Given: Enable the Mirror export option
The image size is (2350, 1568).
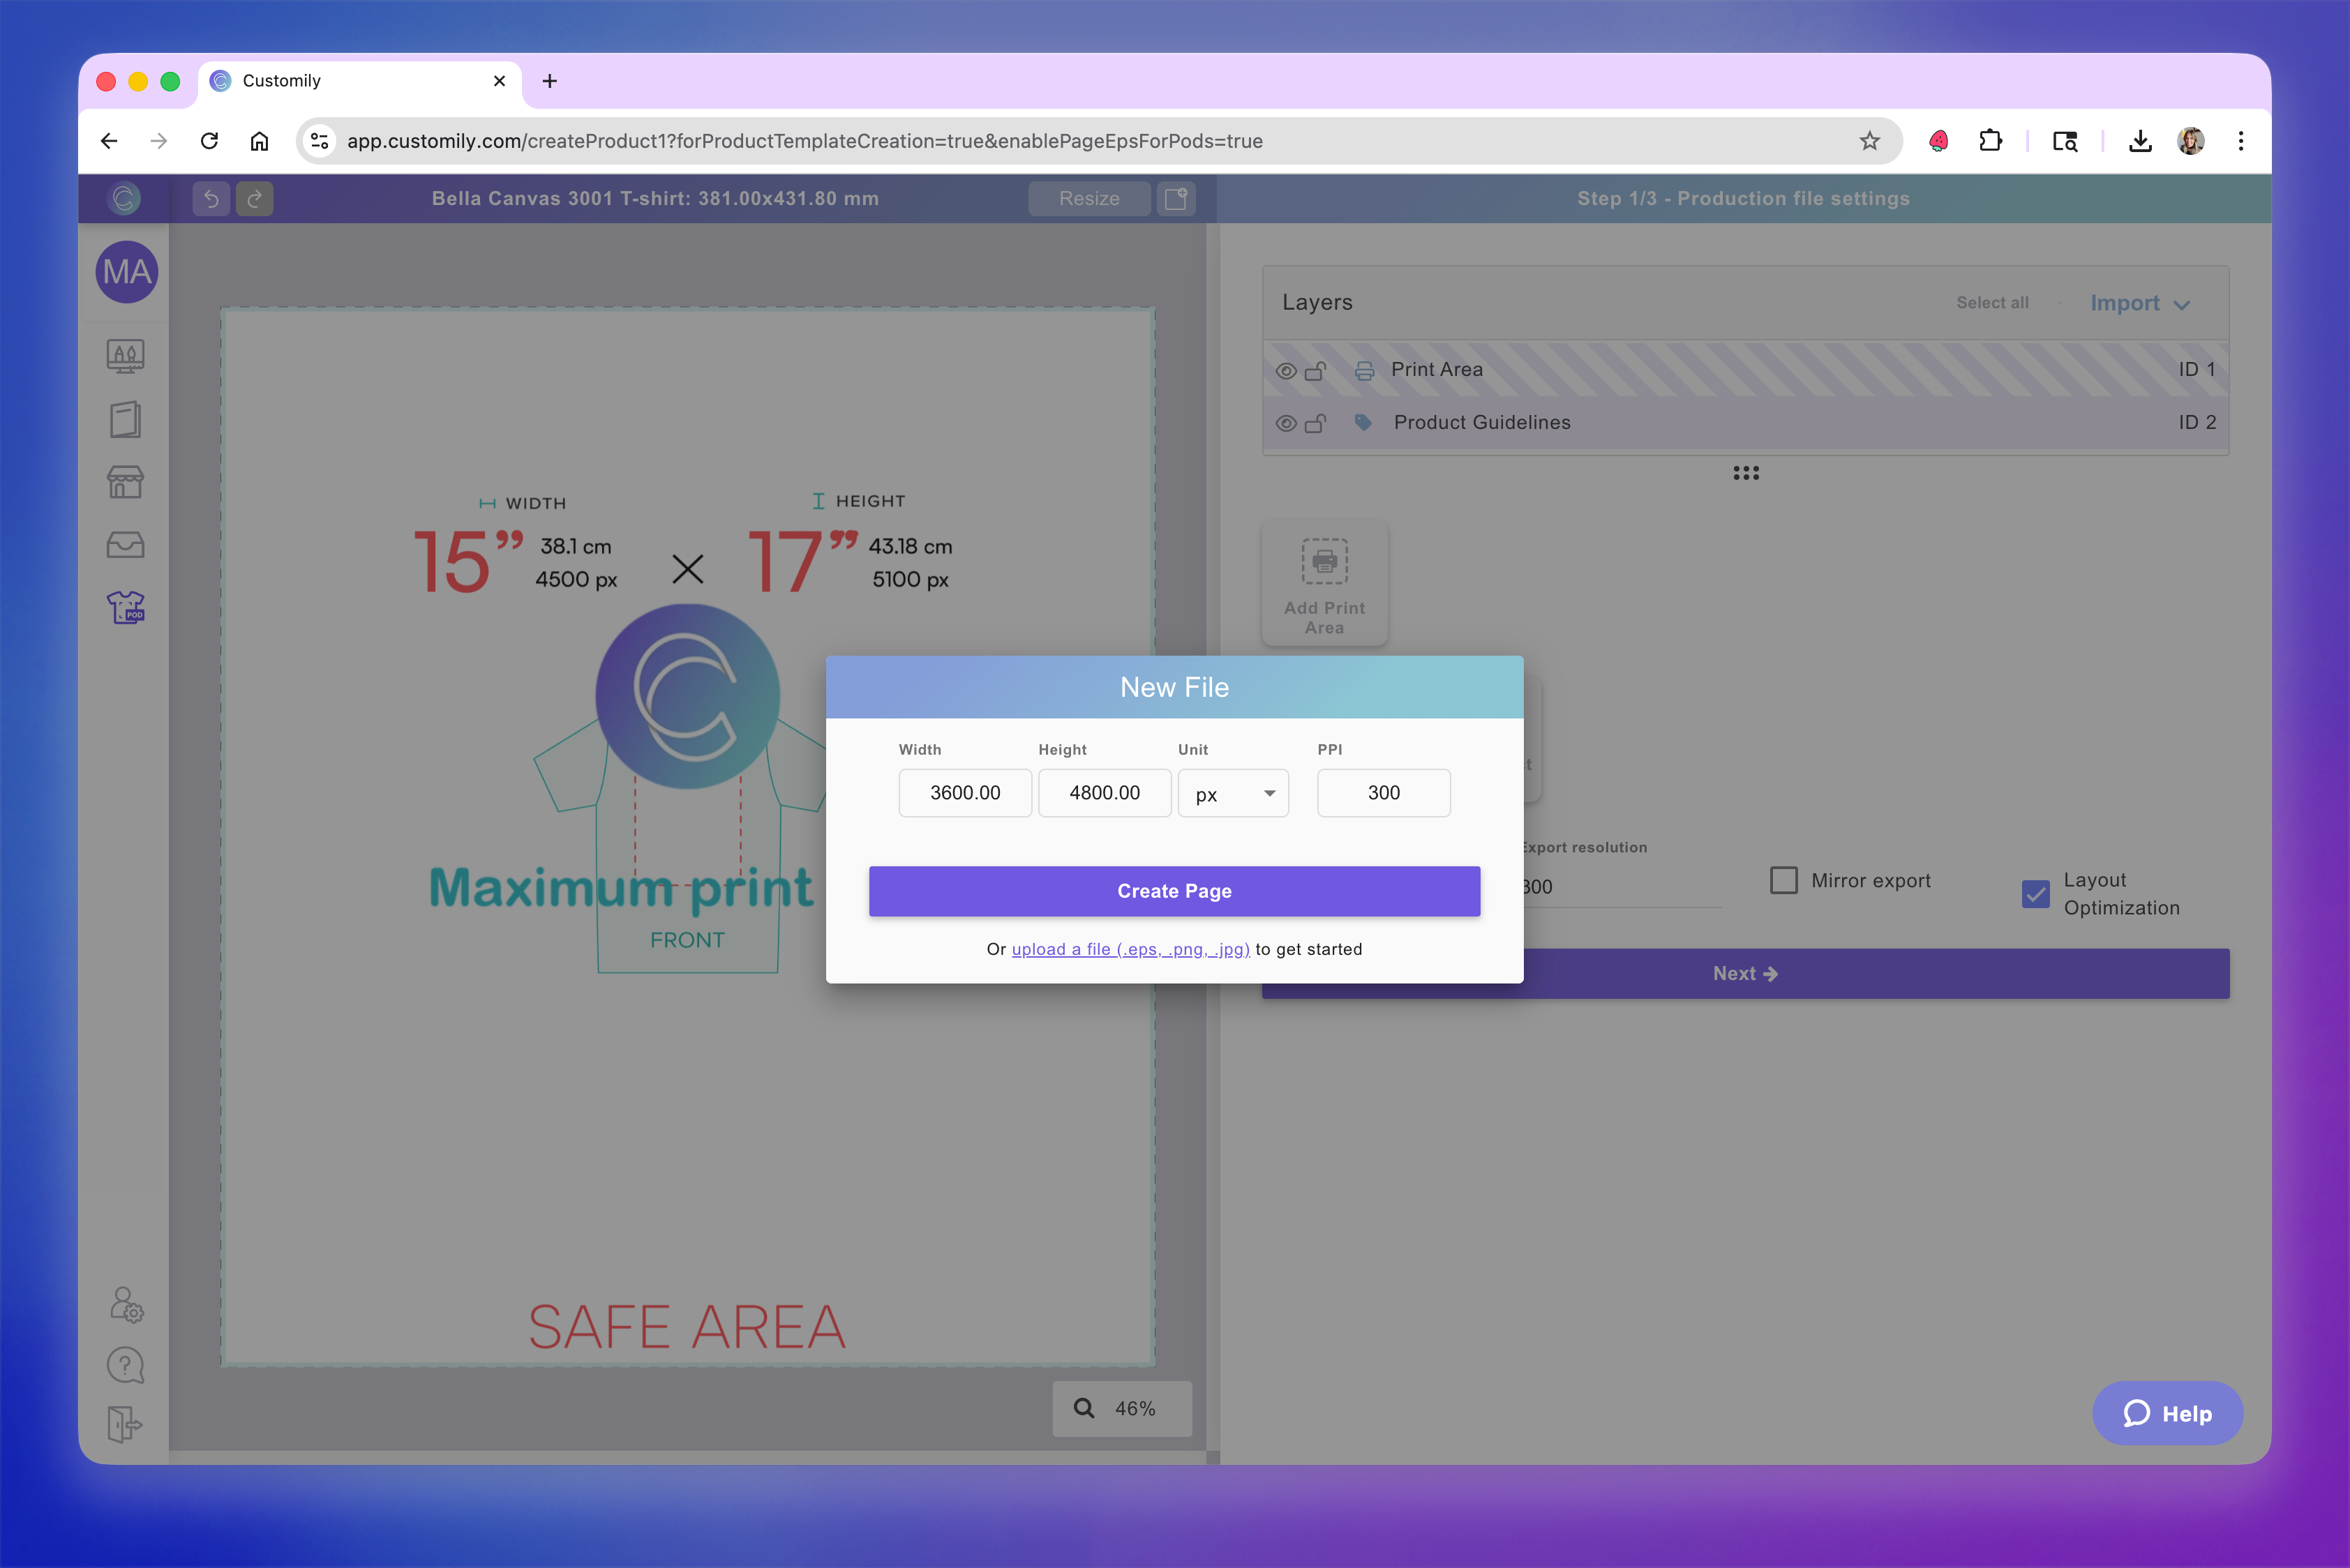Looking at the screenshot, I should [x=1783, y=880].
